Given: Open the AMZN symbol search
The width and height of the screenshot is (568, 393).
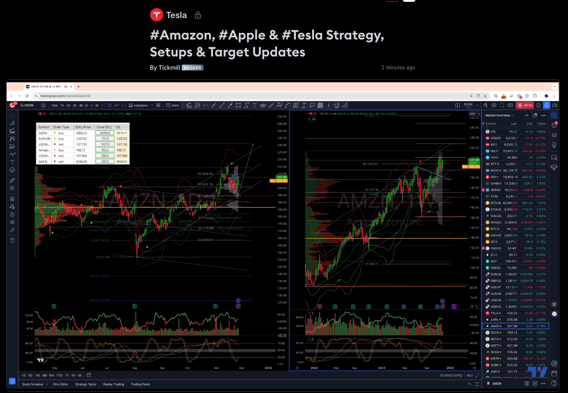Looking at the screenshot, I should click(x=27, y=105).
